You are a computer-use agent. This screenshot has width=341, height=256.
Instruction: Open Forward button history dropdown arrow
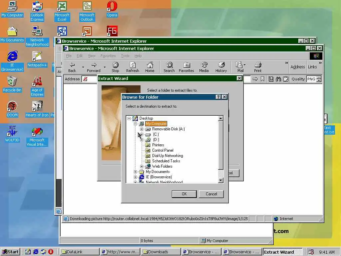pyautogui.click(x=105, y=67)
